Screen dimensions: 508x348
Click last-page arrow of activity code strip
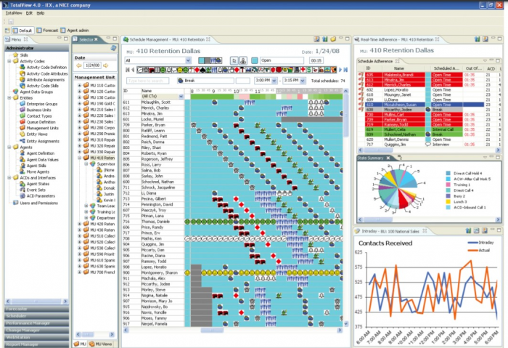pos(345,70)
